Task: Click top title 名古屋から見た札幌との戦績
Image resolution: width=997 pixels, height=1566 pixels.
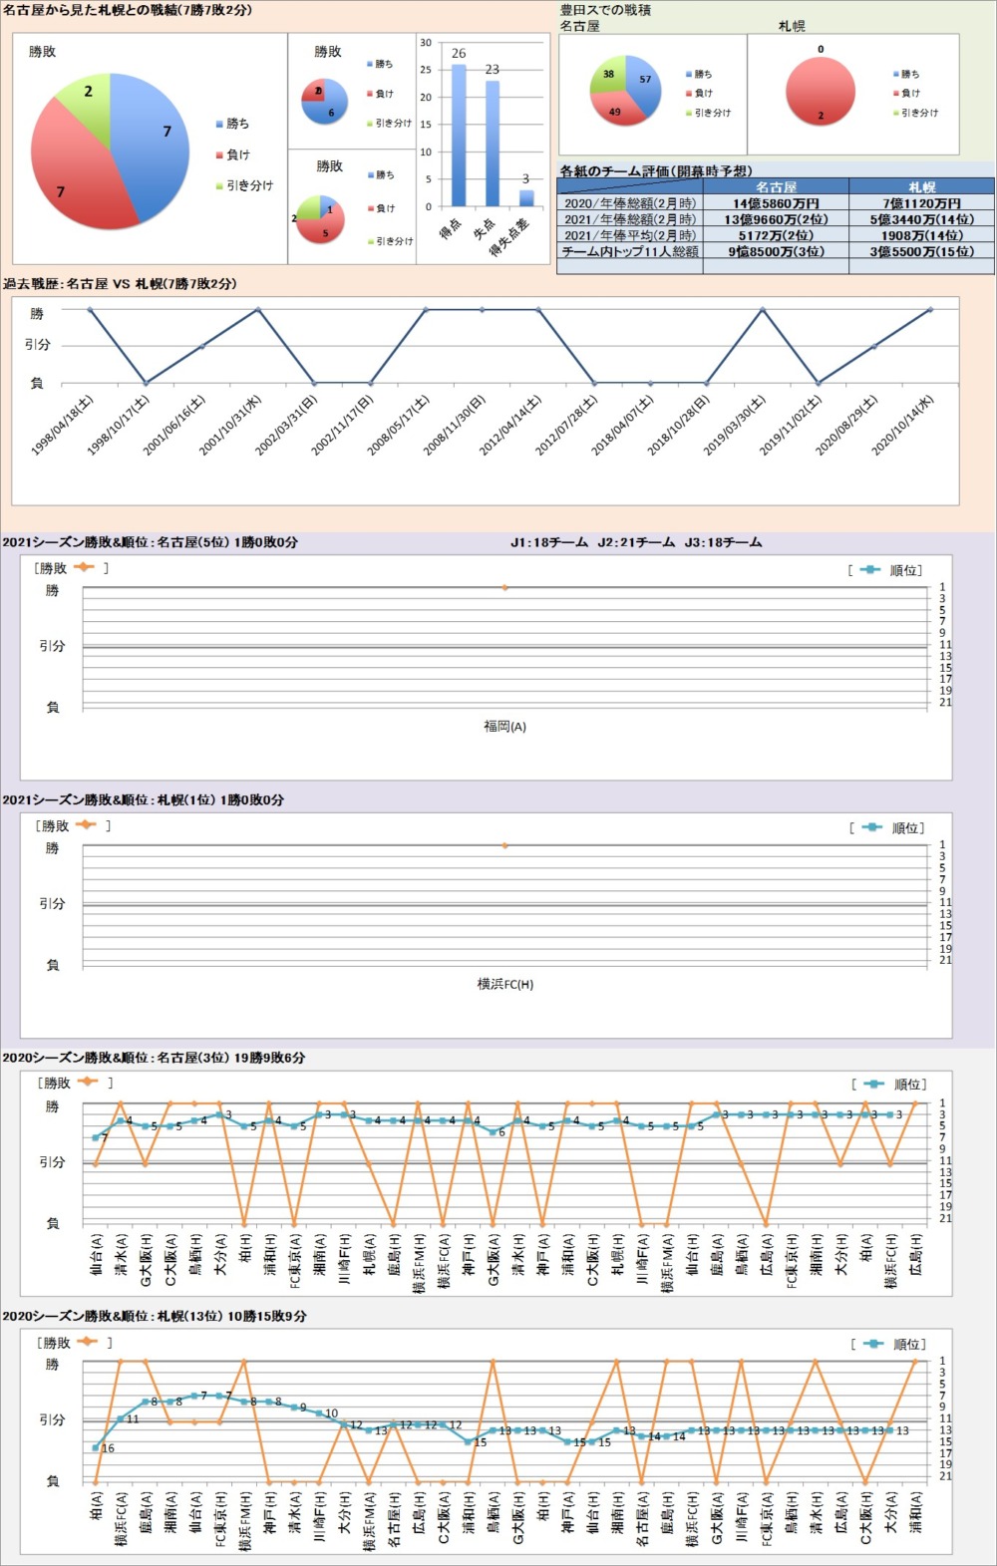Action: pos(90,10)
